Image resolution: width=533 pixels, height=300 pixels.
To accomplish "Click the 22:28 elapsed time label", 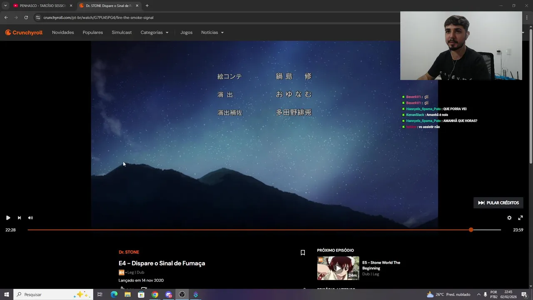I will 10,230.
